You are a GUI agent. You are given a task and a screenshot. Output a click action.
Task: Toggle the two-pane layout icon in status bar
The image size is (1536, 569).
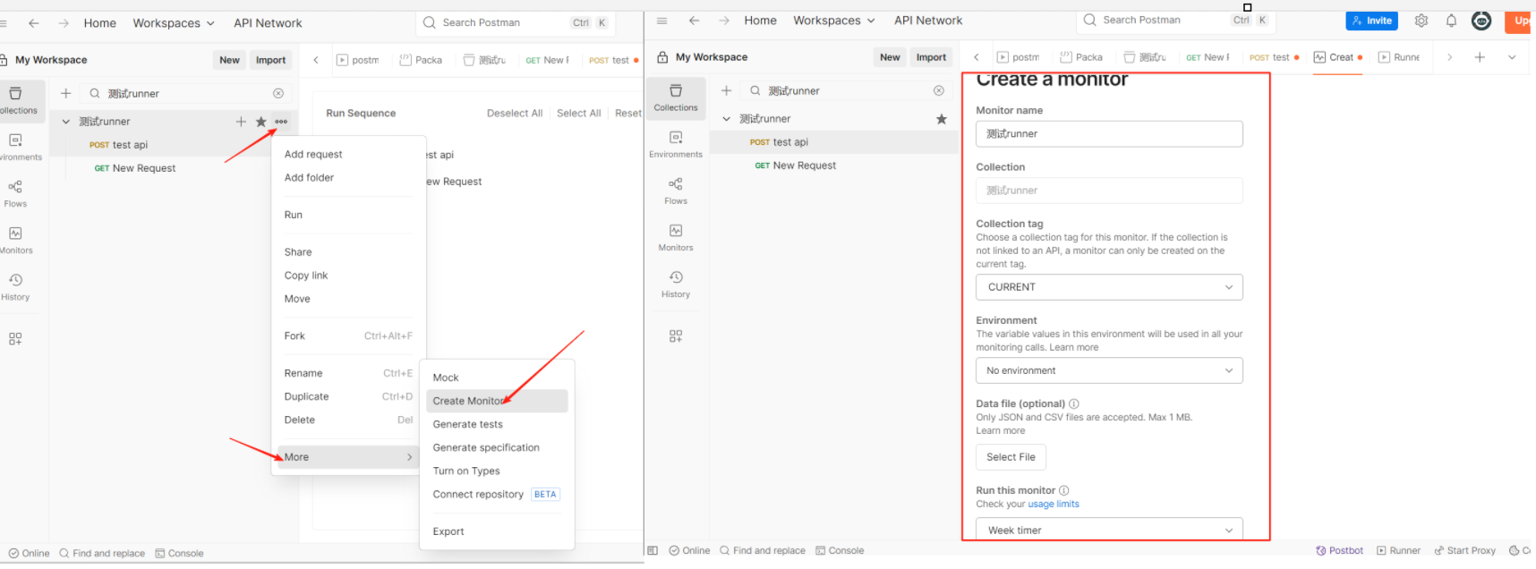coord(653,550)
